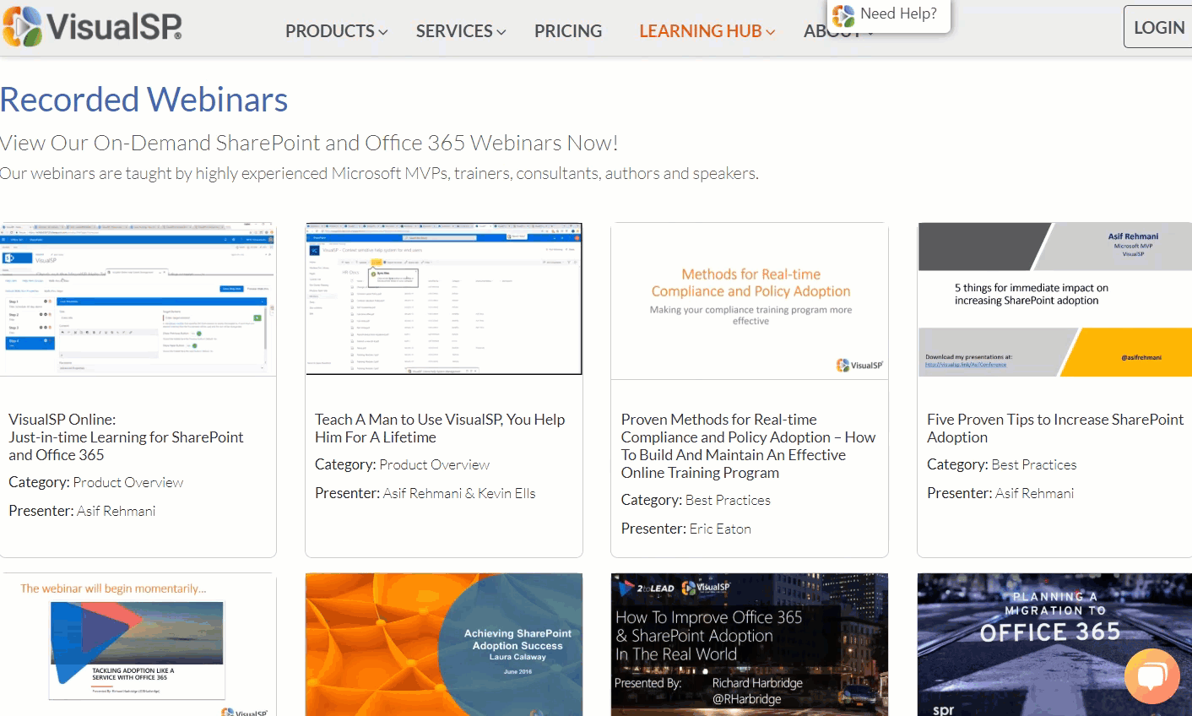The width and height of the screenshot is (1192, 716).
Task: Open Achieving SharePoint Adoption Success thumbnail
Action: point(444,645)
